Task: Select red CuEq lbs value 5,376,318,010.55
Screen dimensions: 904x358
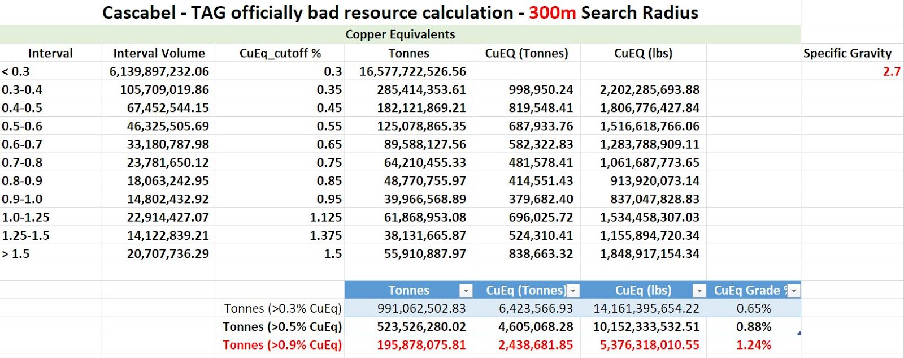Action: pyautogui.click(x=644, y=344)
